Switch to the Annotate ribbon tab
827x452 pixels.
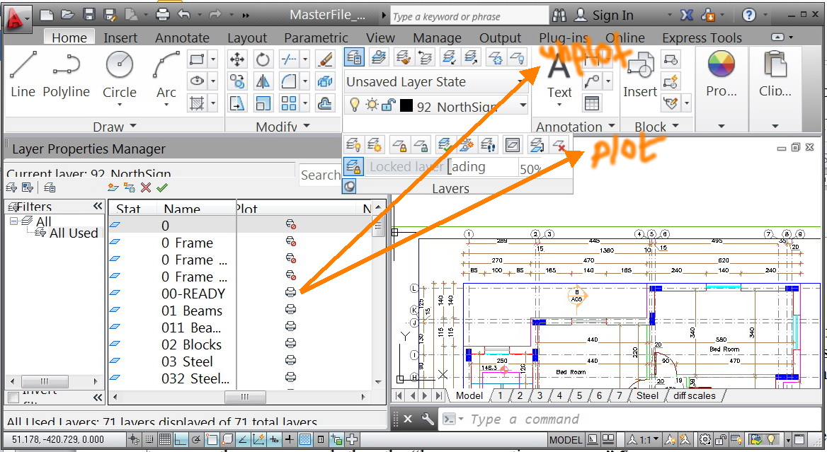[x=182, y=37]
